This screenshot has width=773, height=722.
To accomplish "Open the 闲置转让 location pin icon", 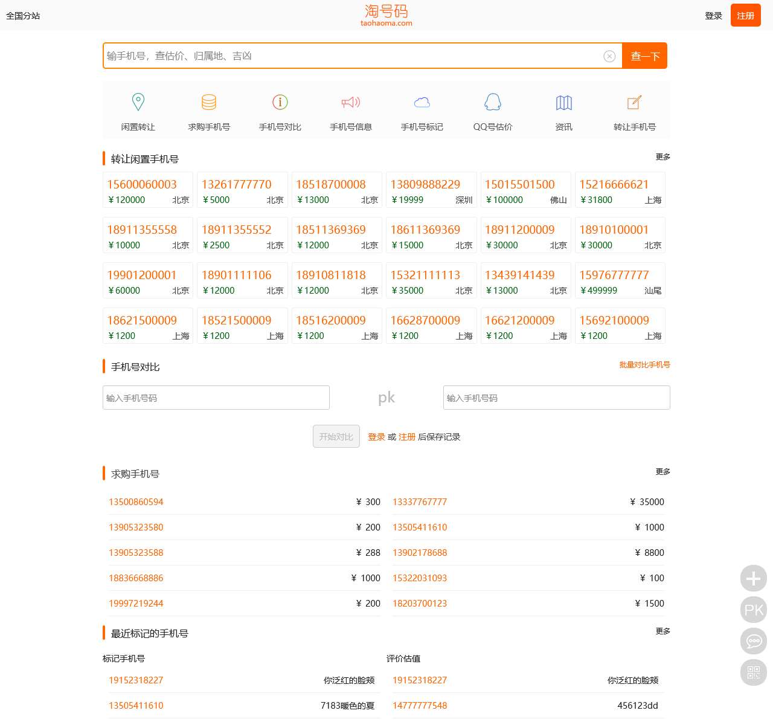I will tap(138, 102).
